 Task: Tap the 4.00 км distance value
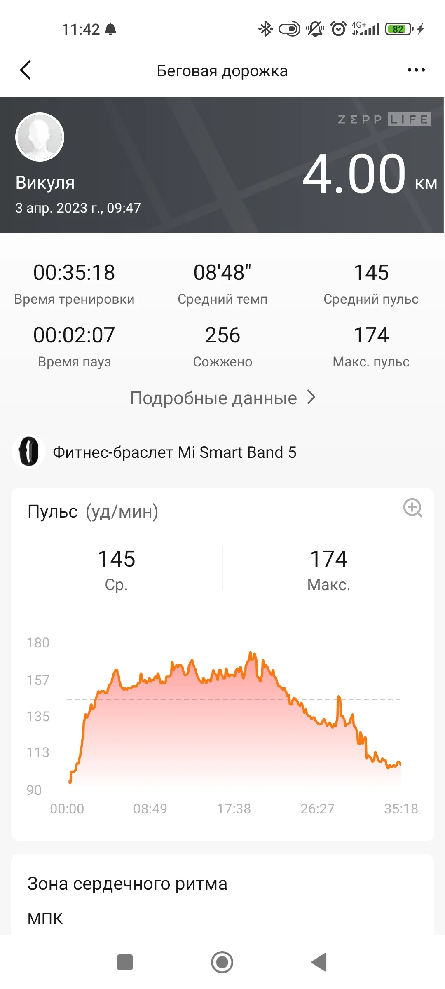point(354,174)
